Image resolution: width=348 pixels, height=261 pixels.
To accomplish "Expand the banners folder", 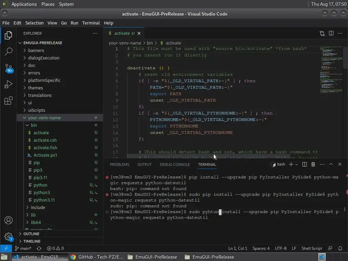I will pos(60,50).
